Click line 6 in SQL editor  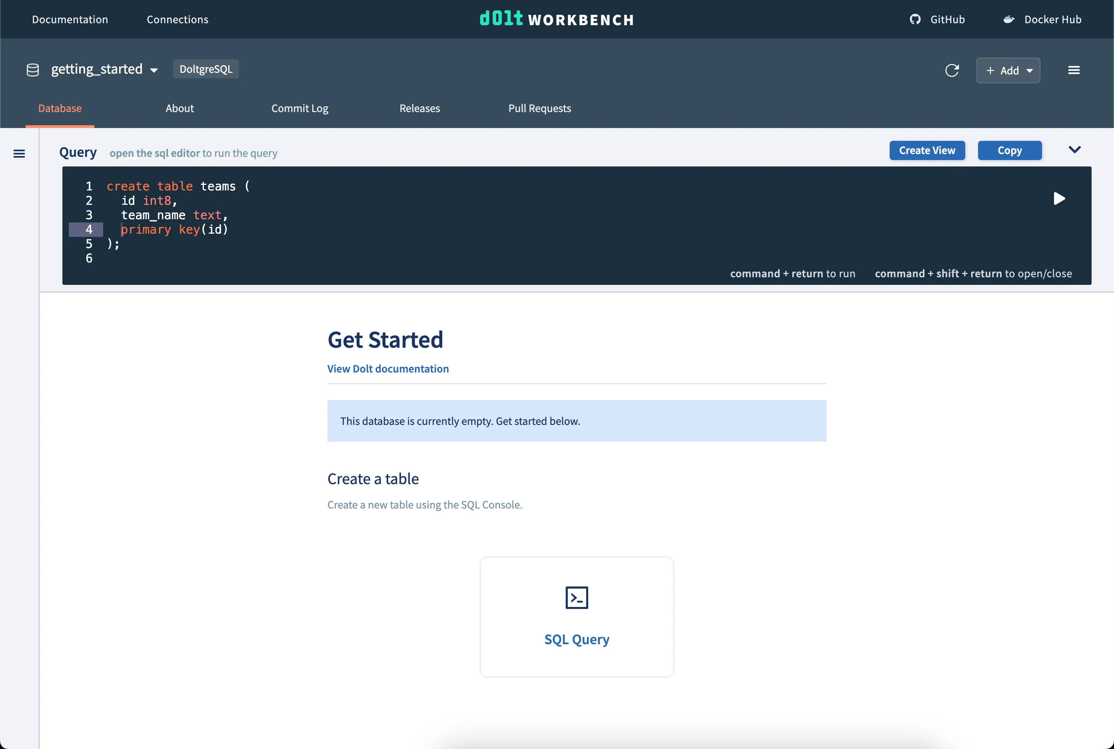coord(191,258)
